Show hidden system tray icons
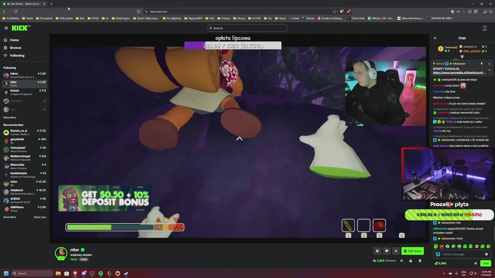 (x=444, y=273)
